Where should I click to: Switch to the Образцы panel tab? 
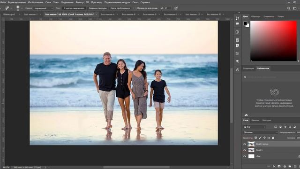point(255,17)
